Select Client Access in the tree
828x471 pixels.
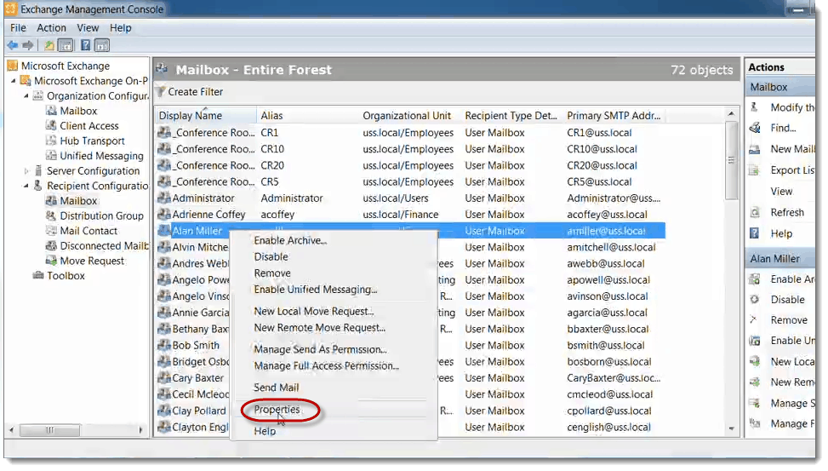[89, 126]
